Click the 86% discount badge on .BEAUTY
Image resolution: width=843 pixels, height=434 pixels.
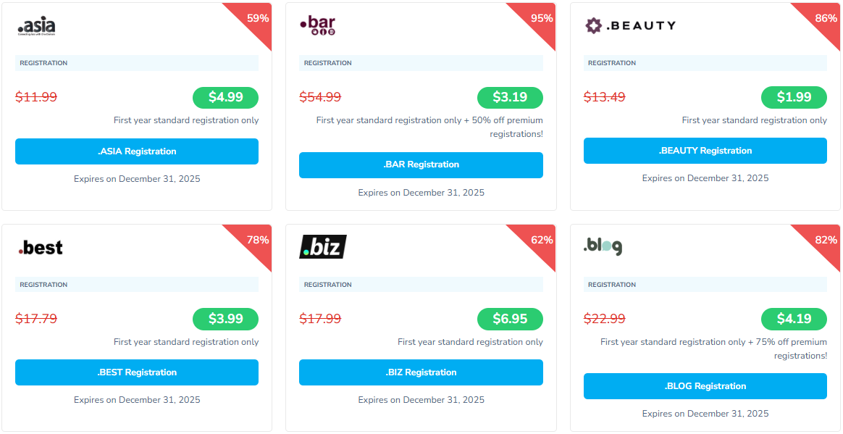[x=824, y=20]
